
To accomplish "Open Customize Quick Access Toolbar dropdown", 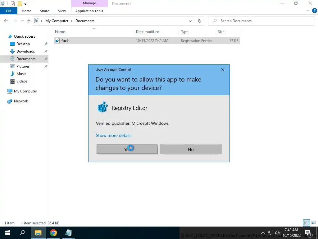I will click(x=25, y=4).
